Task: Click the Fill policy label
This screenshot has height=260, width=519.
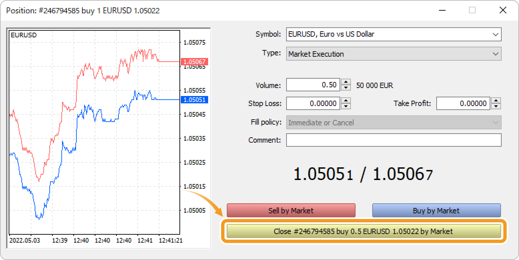Action: (x=266, y=122)
